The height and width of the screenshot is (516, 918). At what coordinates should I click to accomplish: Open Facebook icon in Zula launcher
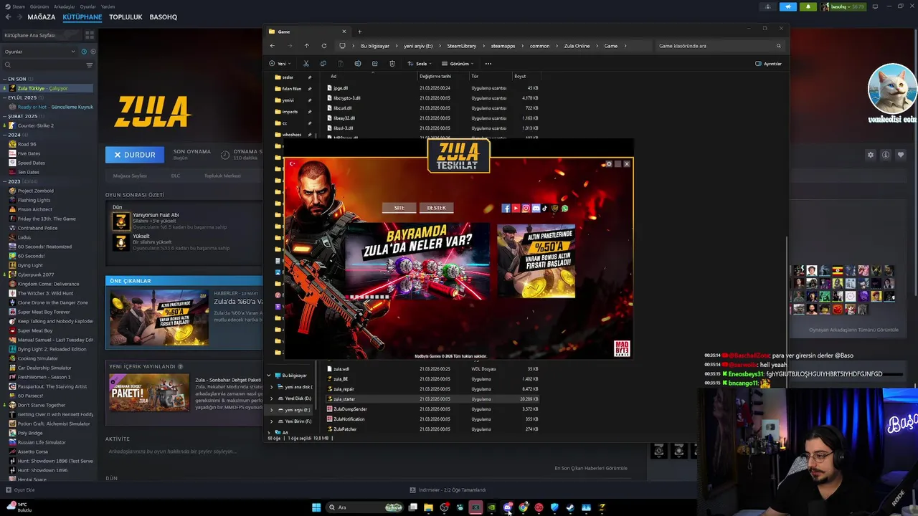point(506,209)
